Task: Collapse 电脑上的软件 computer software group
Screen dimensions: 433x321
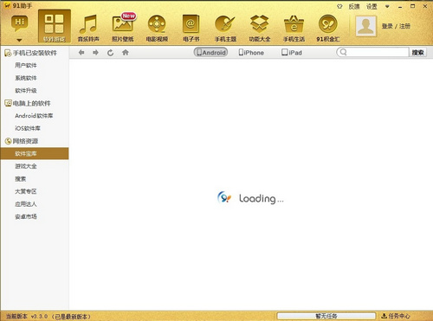Action: pyautogui.click(x=28, y=103)
